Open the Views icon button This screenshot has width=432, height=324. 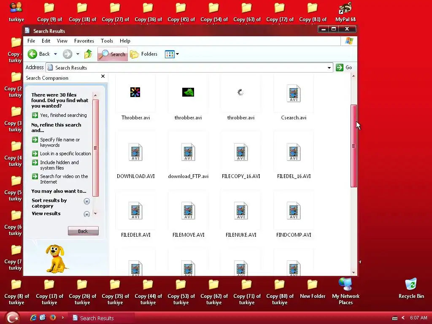click(x=170, y=54)
